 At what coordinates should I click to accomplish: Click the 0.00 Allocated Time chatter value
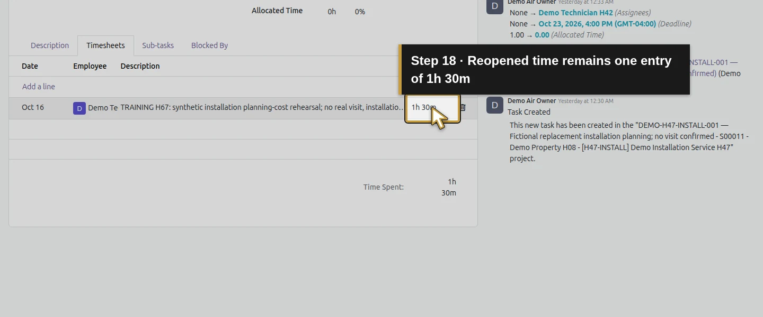click(x=542, y=35)
